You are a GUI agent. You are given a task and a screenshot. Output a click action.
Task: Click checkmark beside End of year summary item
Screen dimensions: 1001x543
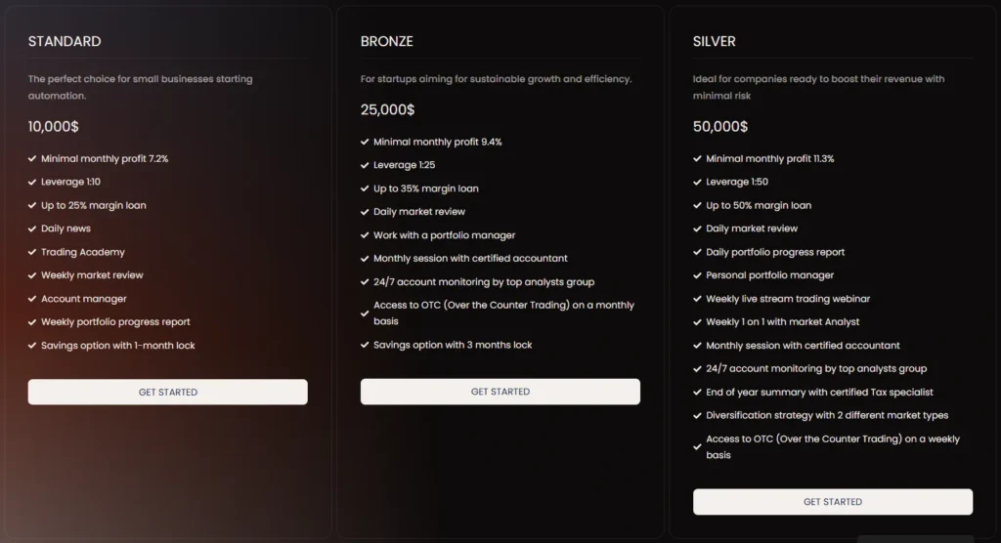click(697, 393)
